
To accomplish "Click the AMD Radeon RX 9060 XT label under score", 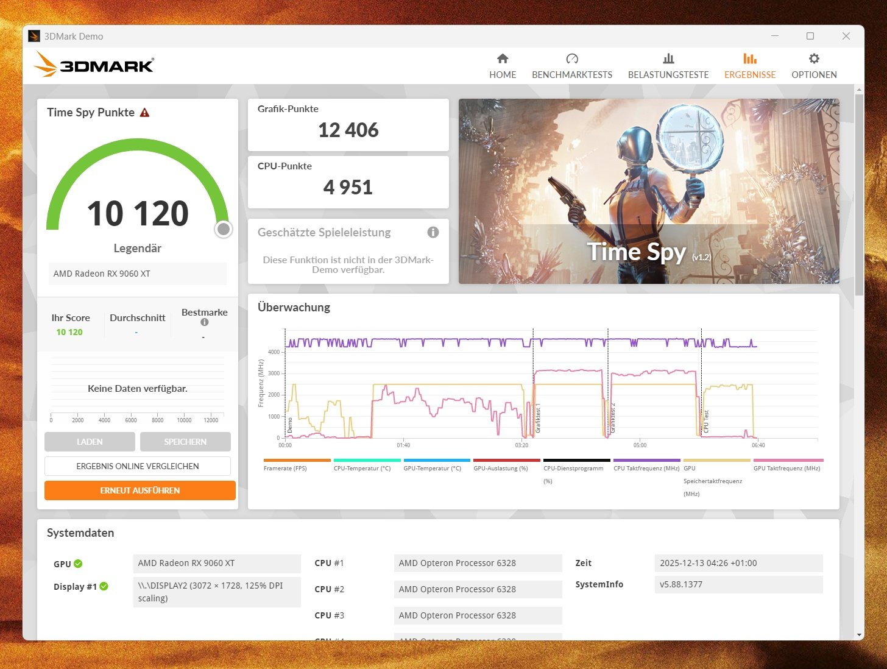I will pos(138,274).
